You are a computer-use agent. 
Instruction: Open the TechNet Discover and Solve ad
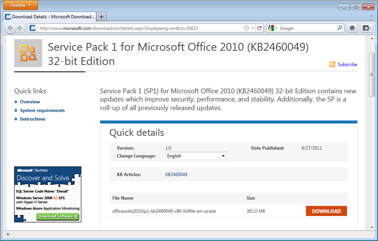pyautogui.click(x=48, y=194)
